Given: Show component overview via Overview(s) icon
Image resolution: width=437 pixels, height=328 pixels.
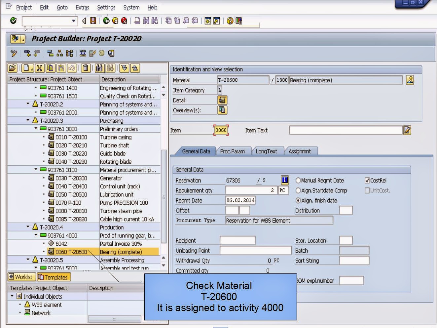Looking at the screenshot, I should pyautogui.click(x=222, y=110).
